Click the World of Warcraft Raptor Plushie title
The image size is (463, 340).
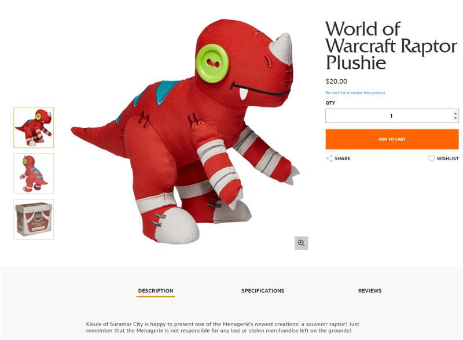click(x=391, y=46)
